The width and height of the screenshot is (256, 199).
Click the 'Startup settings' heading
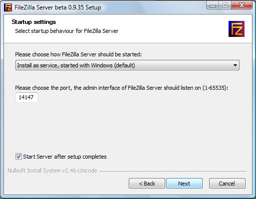pos(34,22)
